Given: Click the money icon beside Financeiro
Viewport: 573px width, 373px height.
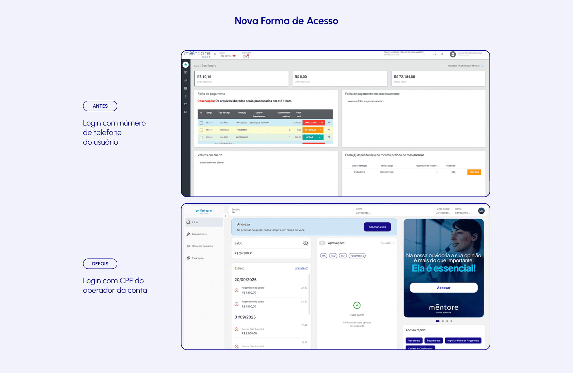Looking at the screenshot, I should coord(188,258).
